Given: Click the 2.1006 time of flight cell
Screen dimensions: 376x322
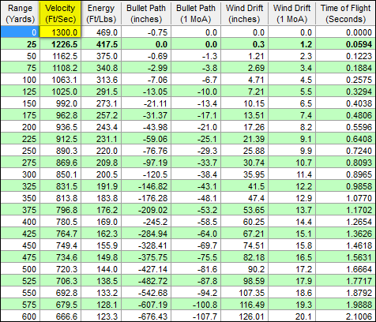Looking at the screenshot, I should click(x=346, y=316).
